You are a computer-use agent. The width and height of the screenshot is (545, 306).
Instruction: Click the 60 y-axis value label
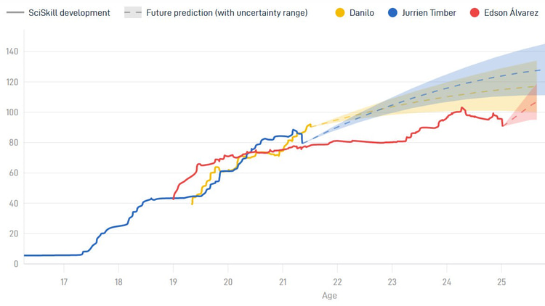click(14, 173)
